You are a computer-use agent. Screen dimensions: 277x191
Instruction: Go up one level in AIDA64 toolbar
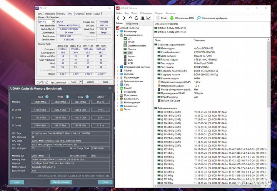click(x=130, y=18)
